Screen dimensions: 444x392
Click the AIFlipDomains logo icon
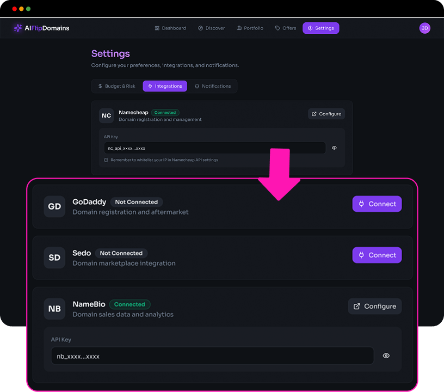click(x=18, y=28)
